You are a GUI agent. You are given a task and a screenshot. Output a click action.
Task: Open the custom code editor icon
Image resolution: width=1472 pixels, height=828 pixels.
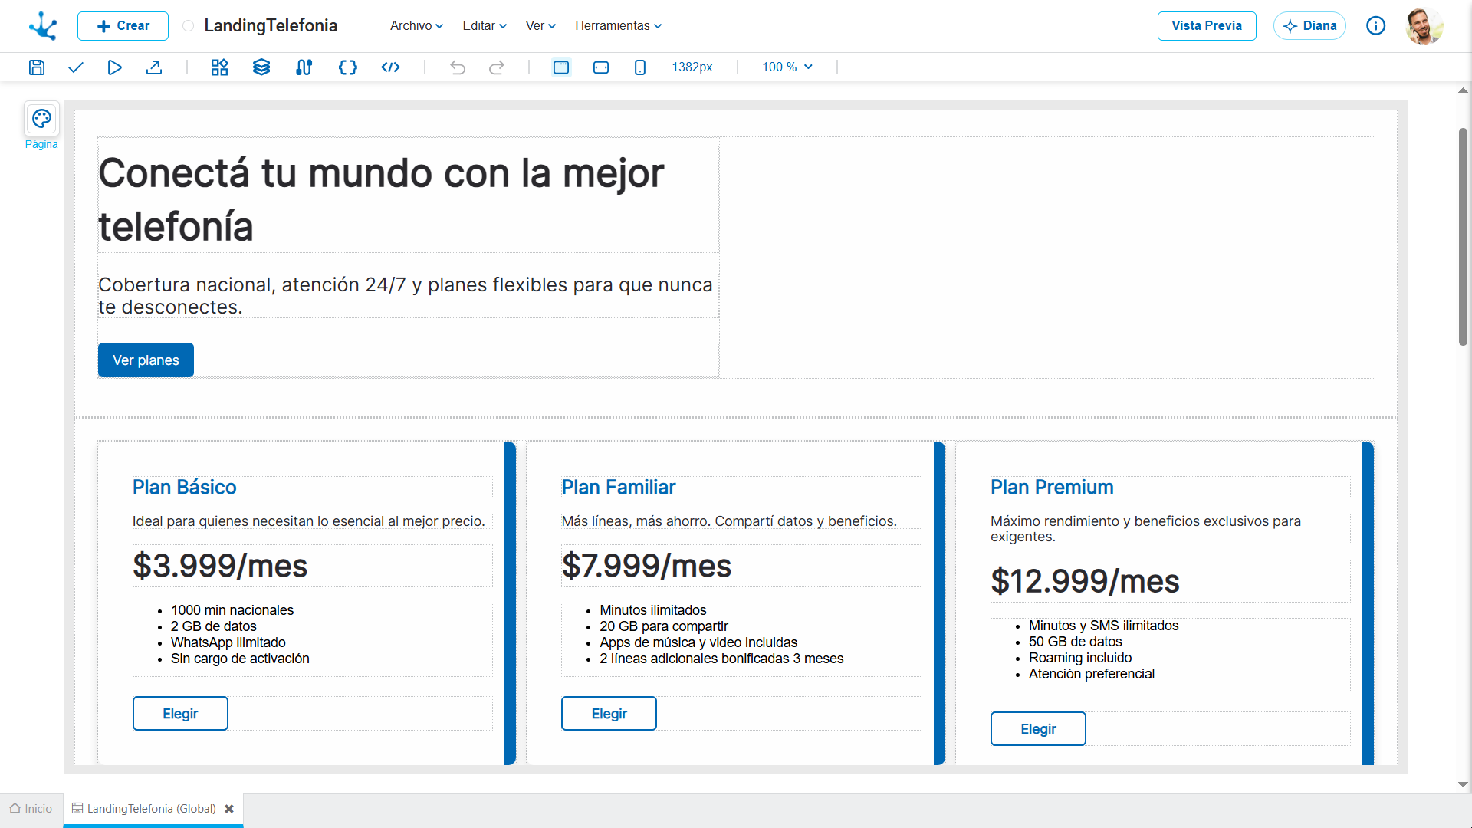(x=347, y=67)
